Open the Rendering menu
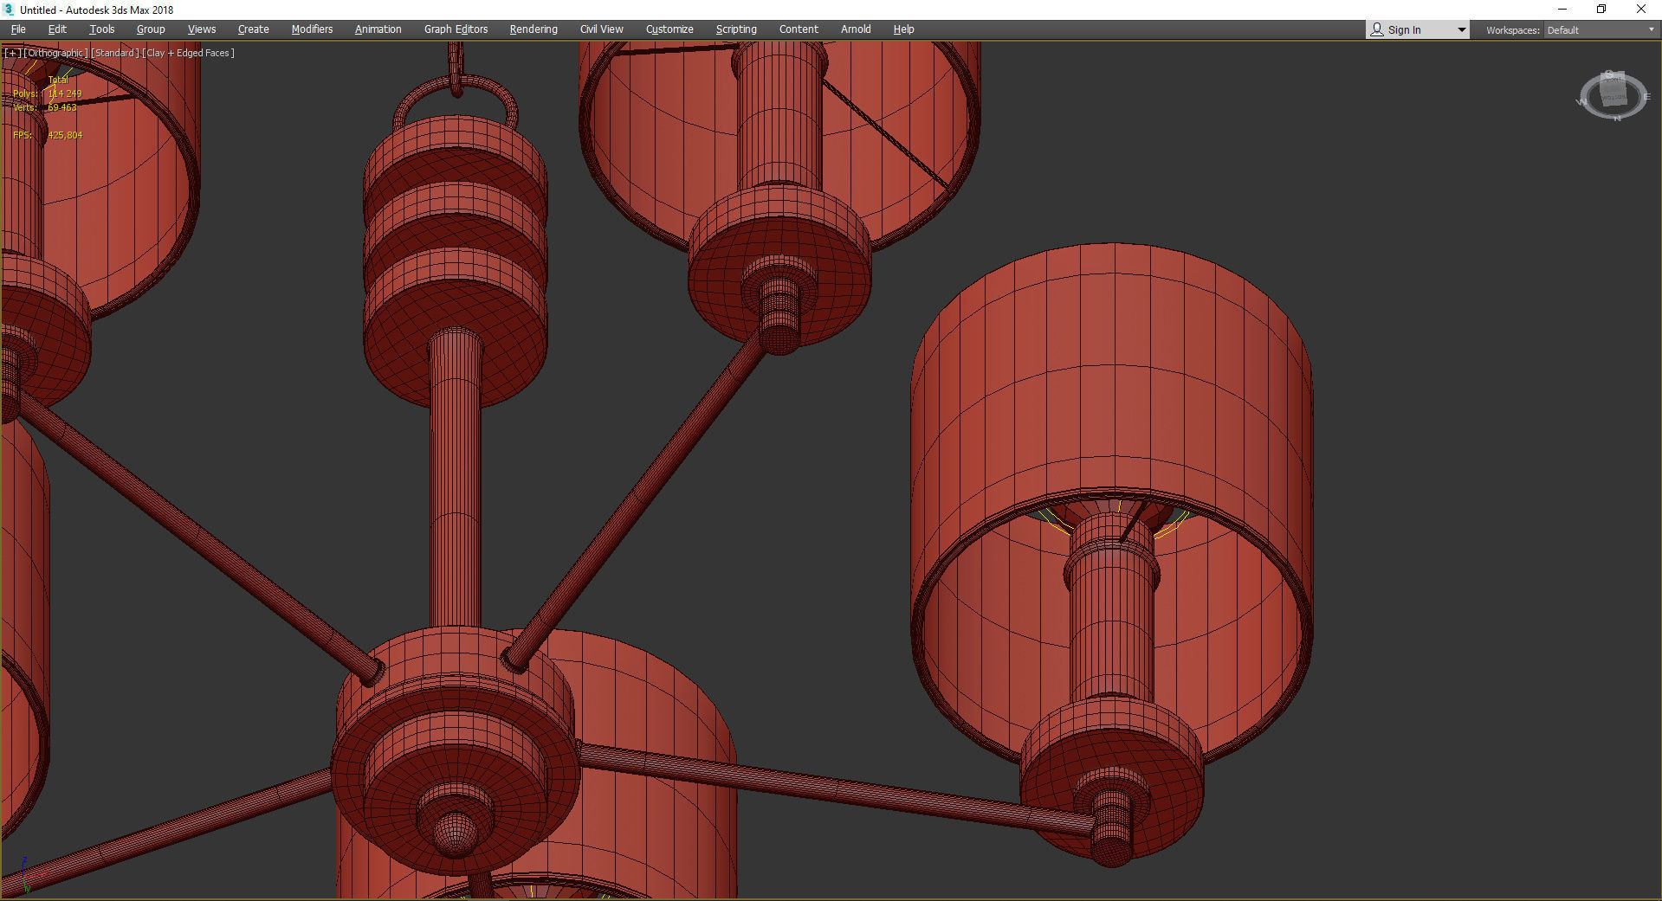This screenshot has width=1662, height=901. pyautogui.click(x=534, y=29)
